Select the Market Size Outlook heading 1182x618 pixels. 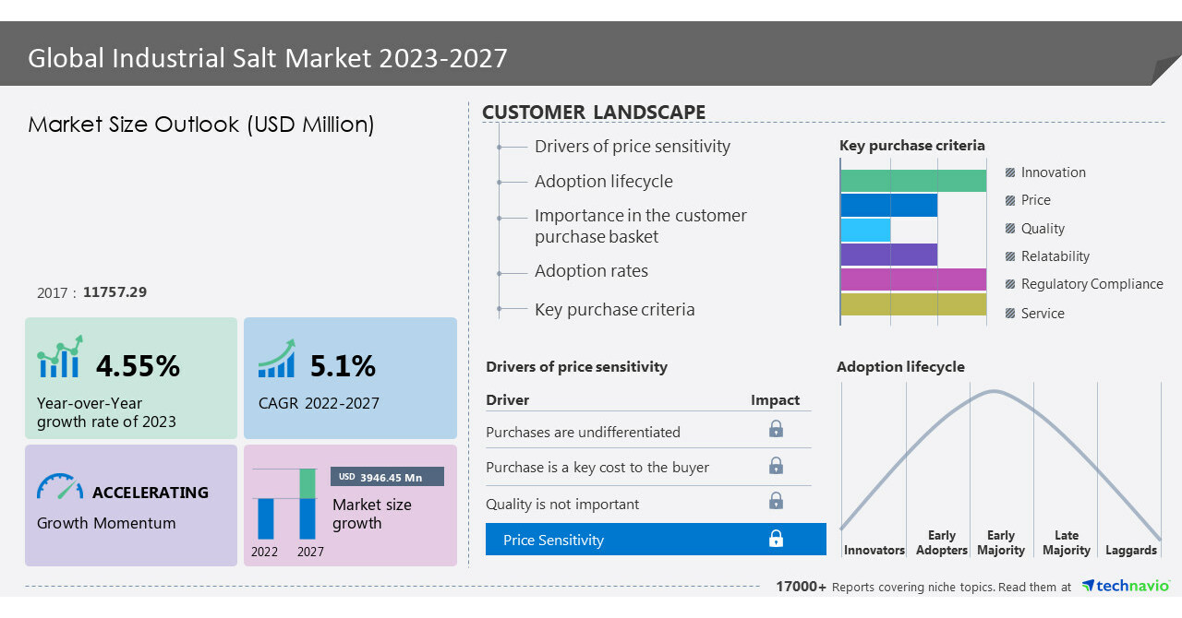[201, 125]
